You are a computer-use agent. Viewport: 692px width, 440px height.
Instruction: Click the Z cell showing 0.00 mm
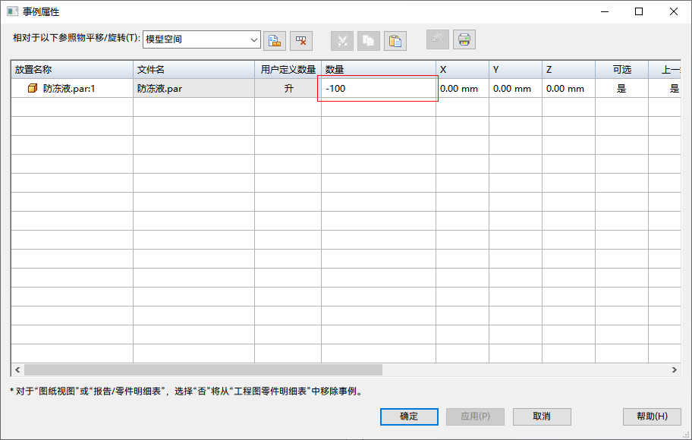(568, 88)
